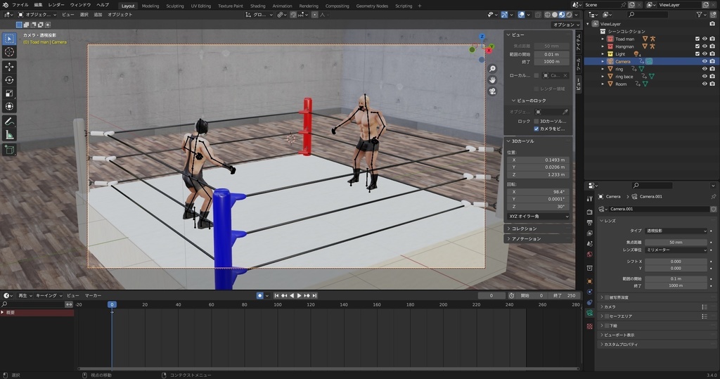Click the シフト X 0.000 value field
The height and width of the screenshot is (379, 720).
click(x=676, y=262)
